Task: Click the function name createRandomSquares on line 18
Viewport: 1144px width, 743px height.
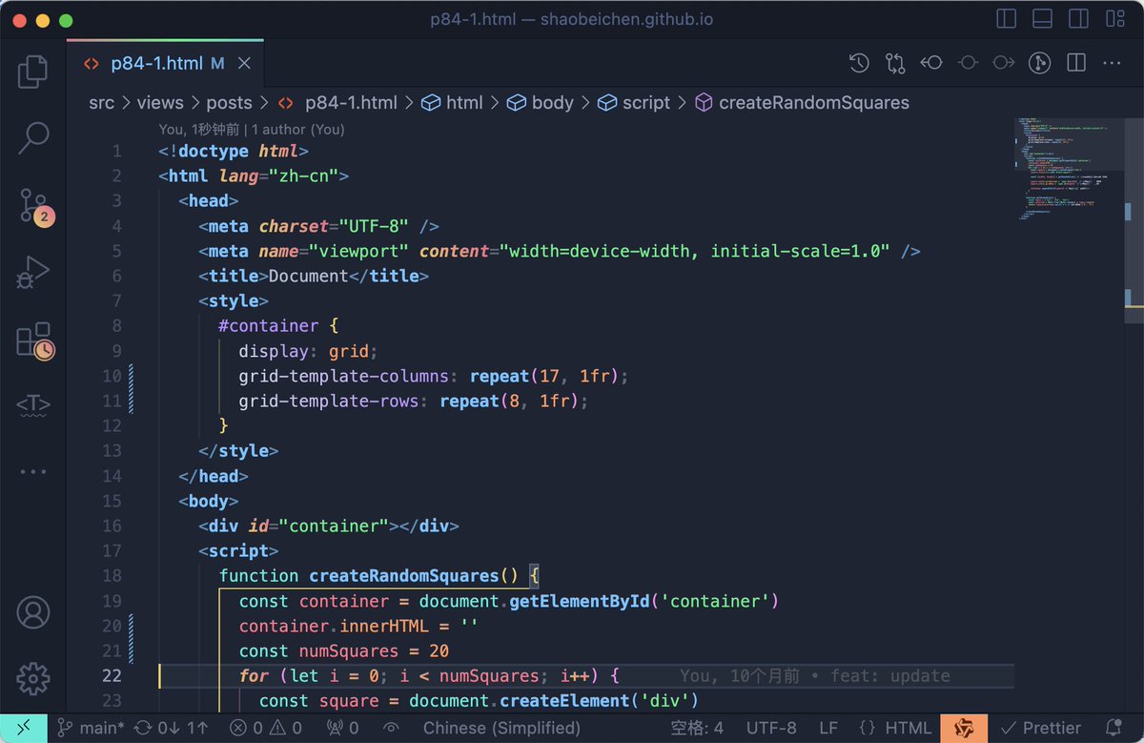Action: click(x=404, y=575)
